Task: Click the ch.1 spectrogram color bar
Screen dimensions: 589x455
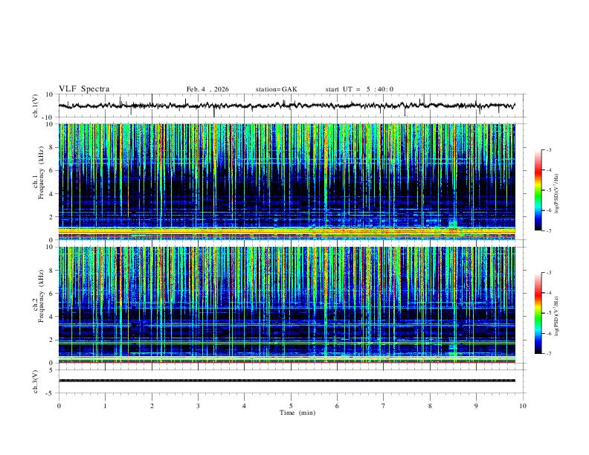Action: click(x=538, y=190)
